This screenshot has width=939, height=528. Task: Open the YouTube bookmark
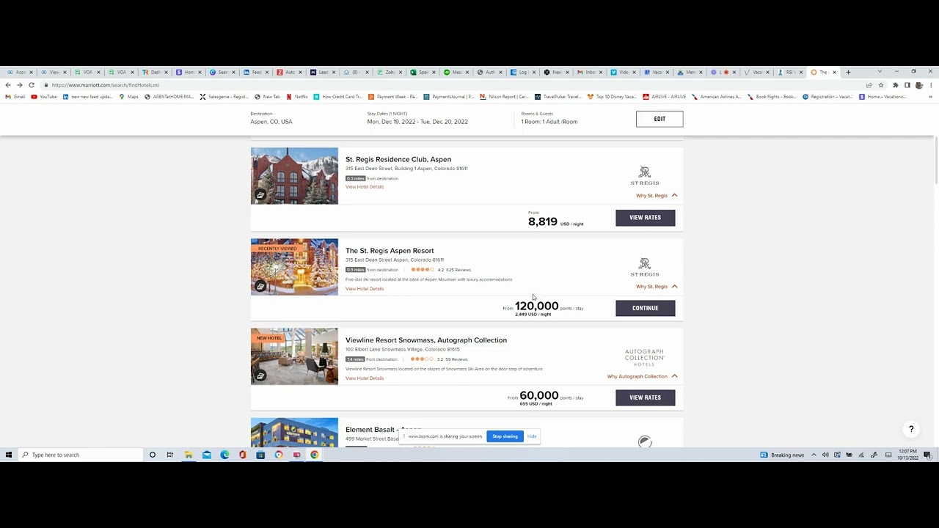(44, 97)
